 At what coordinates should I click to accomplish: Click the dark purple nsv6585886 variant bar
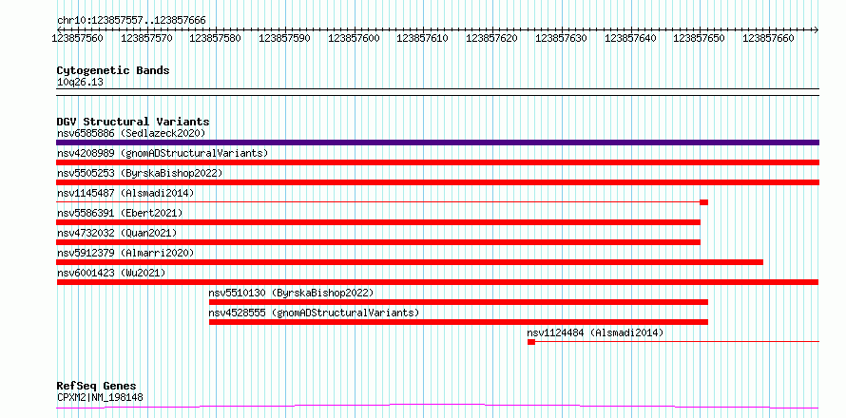pos(437,142)
